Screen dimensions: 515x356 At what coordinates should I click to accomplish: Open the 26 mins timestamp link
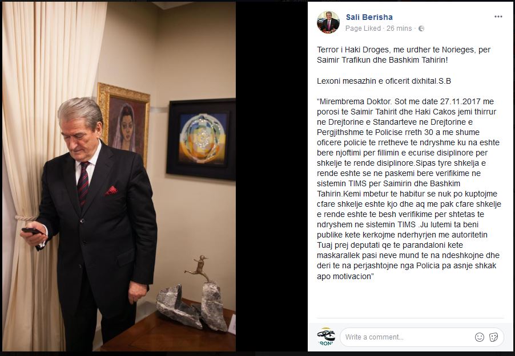tap(399, 28)
